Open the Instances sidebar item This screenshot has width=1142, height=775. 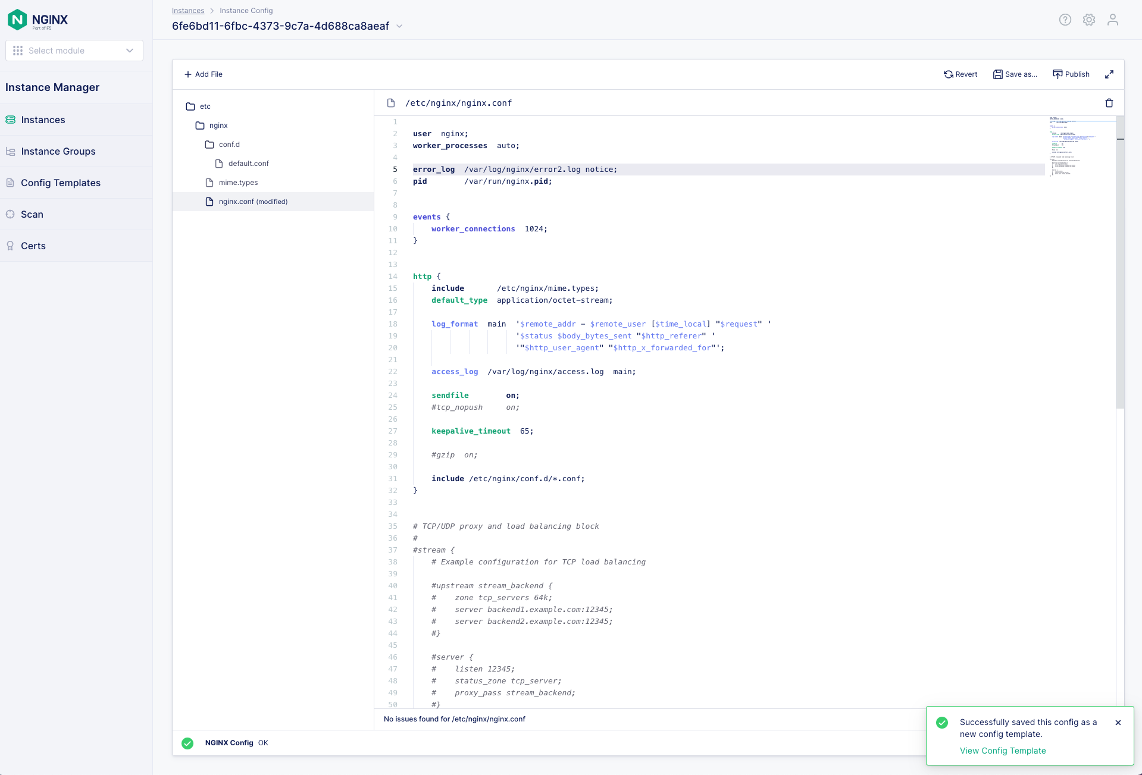pos(76,120)
